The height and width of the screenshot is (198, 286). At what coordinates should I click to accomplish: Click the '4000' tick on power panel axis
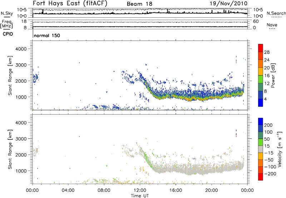[x=21, y=49]
